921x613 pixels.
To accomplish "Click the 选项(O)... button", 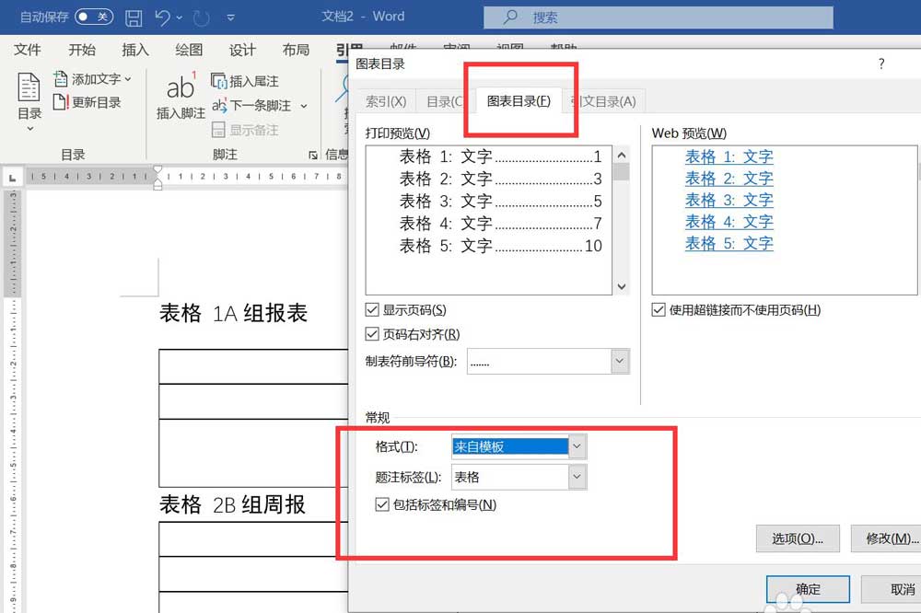I will tap(798, 538).
